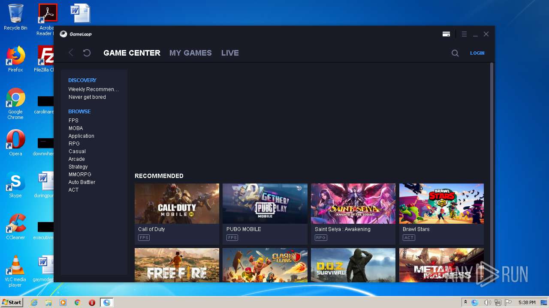The height and width of the screenshot is (308, 549).
Task: Open the Brawl Stars thumbnail
Action: (441, 204)
